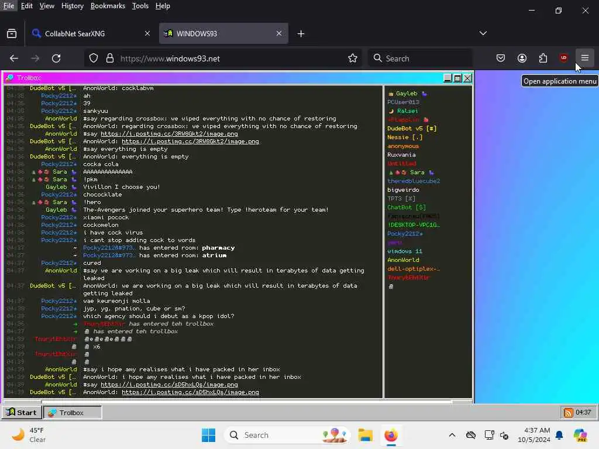The height and width of the screenshot is (449, 599).
Task: Click the uBlock Origin extension icon
Action: [563, 58]
